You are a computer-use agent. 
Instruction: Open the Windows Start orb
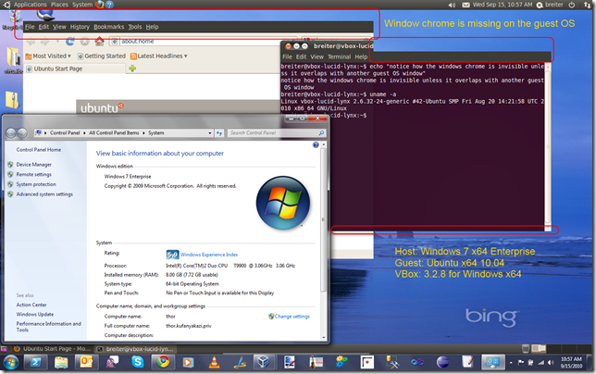[13, 360]
